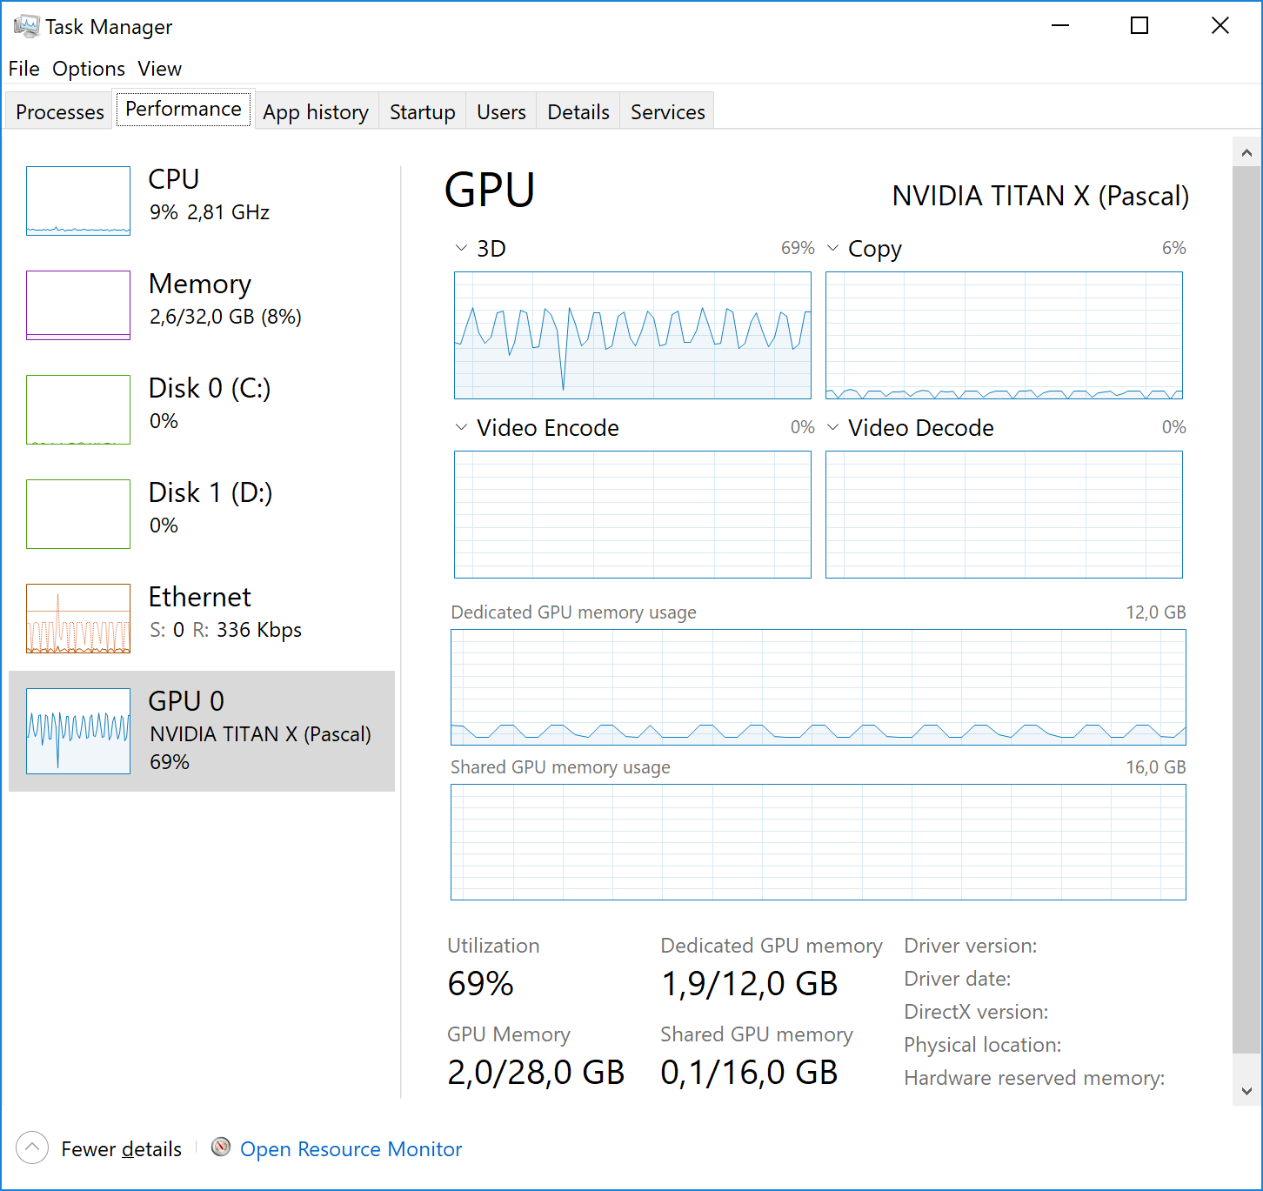Image resolution: width=1263 pixels, height=1191 pixels.
Task: Click the large GPU heading
Action: (x=490, y=190)
